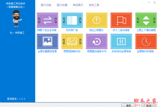Click the 双十二活动海报 text label
This screenshot has height=107, width=158.
[121, 30]
